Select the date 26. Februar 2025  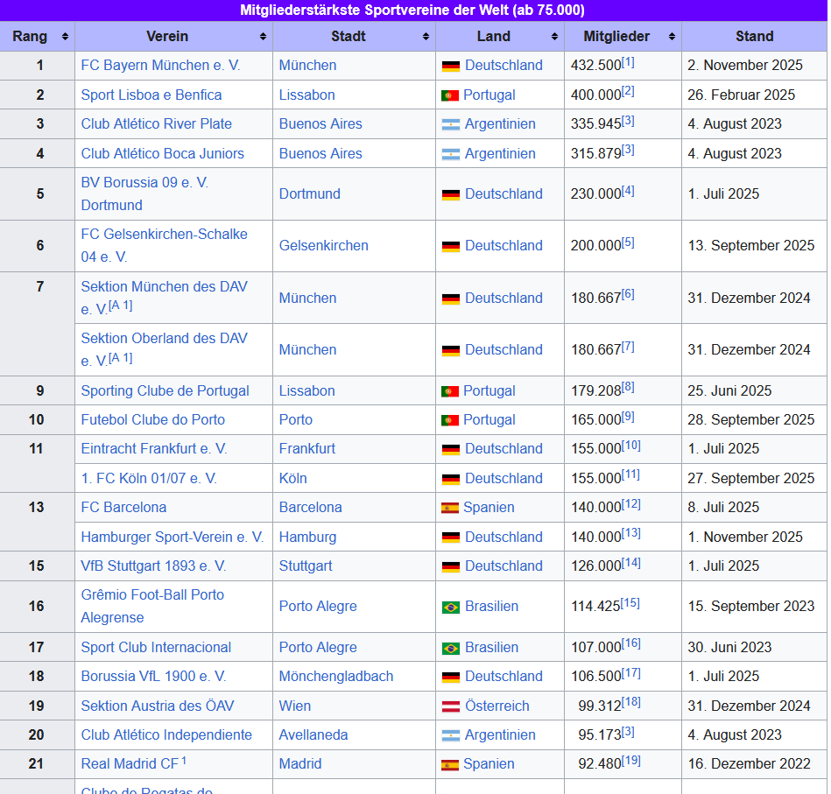coord(741,95)
